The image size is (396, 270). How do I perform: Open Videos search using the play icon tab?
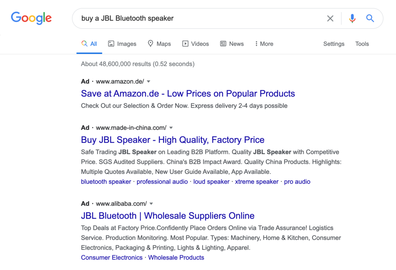pyautogui.click(x=185, y=44)
